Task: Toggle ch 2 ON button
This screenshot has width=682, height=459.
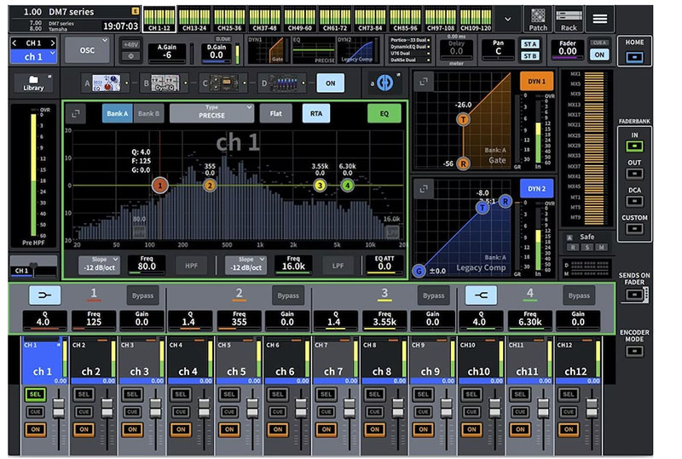Action: point(84,429)
